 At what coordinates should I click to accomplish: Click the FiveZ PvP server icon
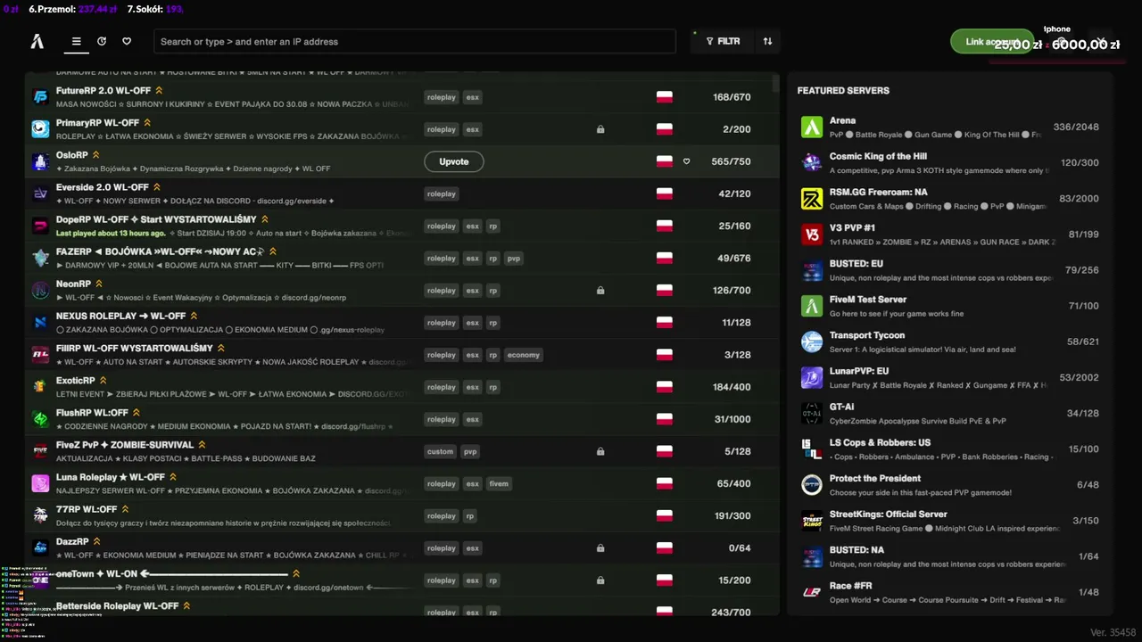click(x=40, y=451)
